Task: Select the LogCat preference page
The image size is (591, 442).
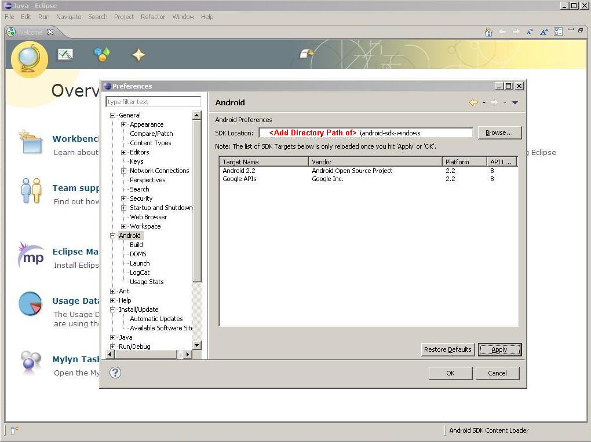Action: coord(140,272)
